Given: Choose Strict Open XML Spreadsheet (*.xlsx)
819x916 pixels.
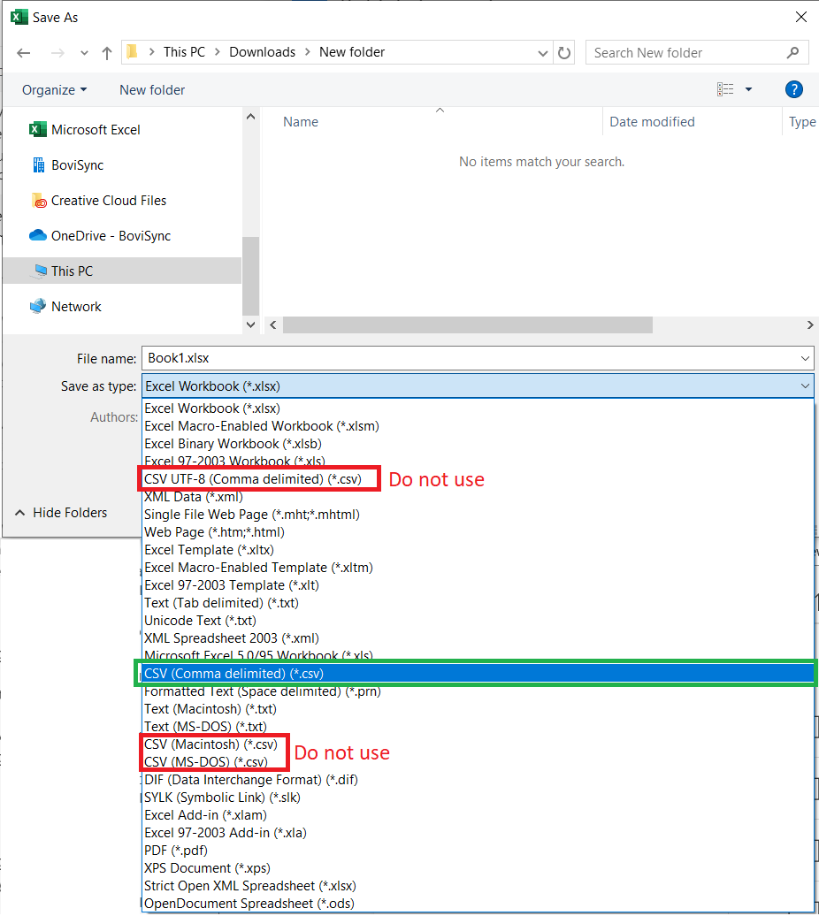Looking at the screenshot, I should (478, 886).
